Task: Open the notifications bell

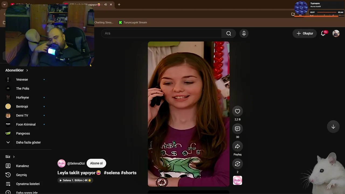Action: click(x=323, y=33)
